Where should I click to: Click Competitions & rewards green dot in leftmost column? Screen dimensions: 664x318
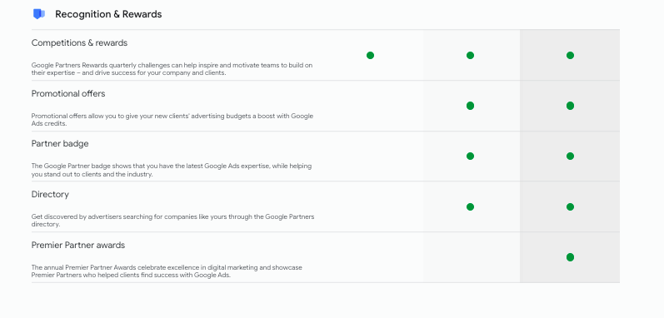(370, 56)
